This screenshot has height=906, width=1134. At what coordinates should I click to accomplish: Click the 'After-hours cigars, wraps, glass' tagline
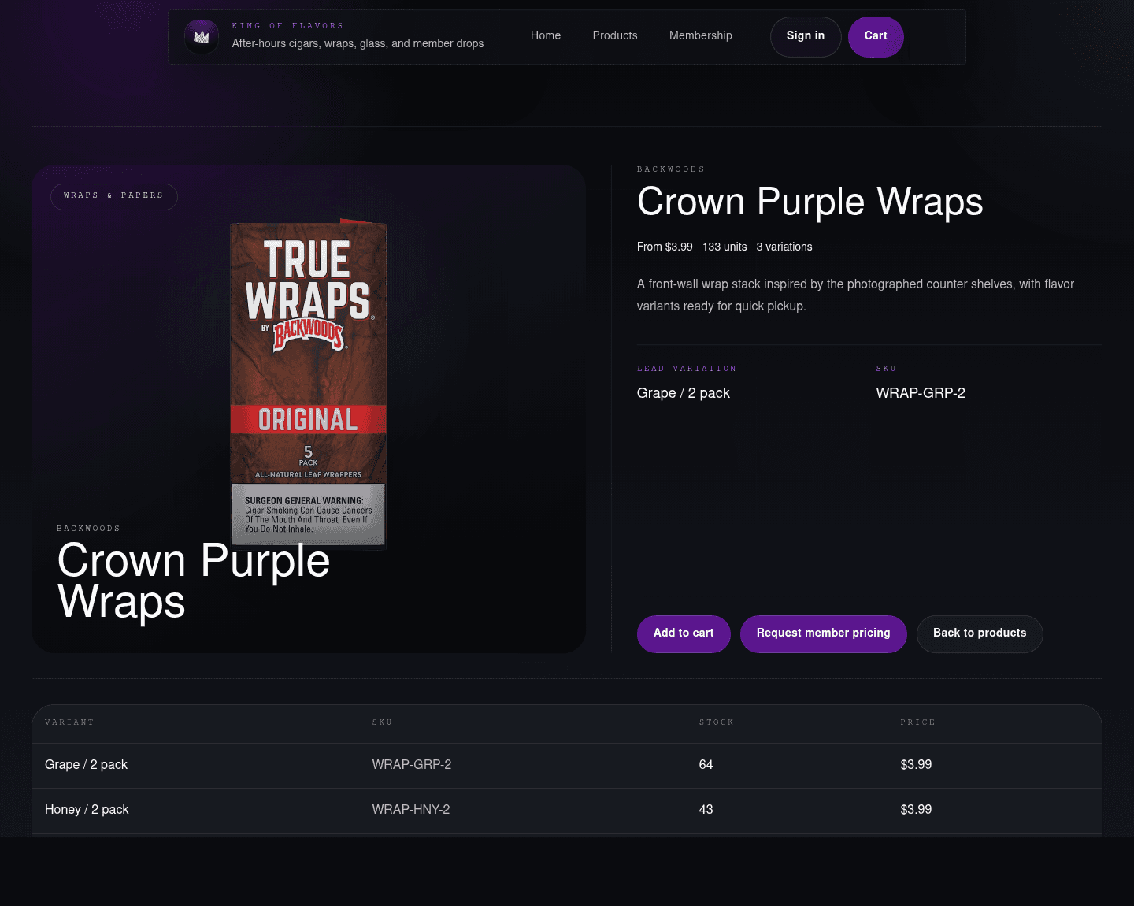pyautogui.click(x=358, y=43)
